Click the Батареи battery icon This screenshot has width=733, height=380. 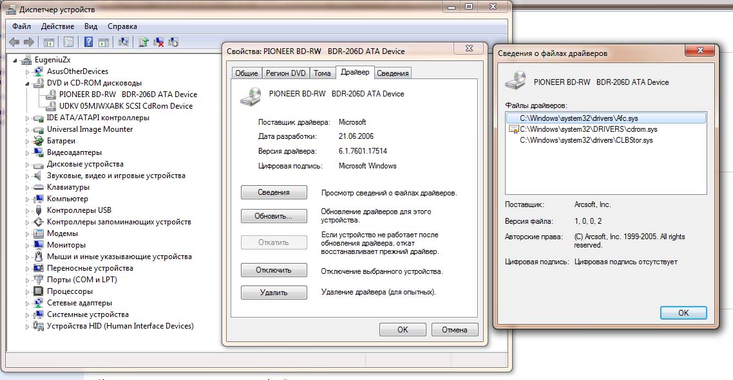[x=39, y=141]
